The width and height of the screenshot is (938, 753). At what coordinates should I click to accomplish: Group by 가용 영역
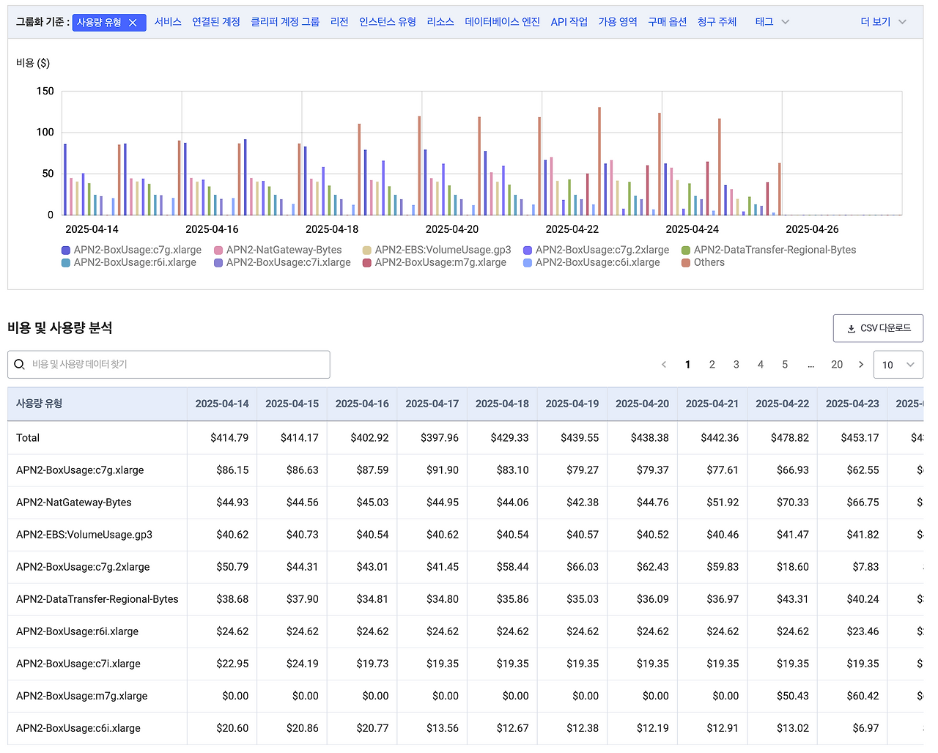pos(618,22)
